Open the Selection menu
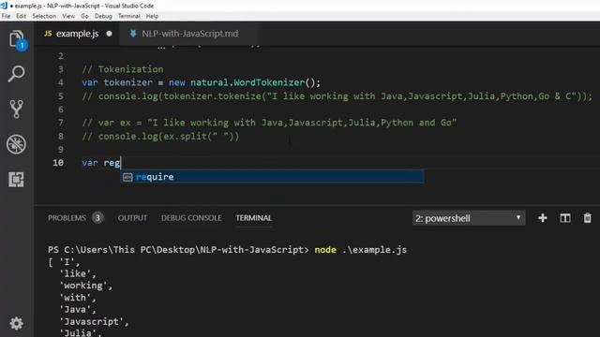This screenshot has width=600, height=337. [x=44, y=16]
